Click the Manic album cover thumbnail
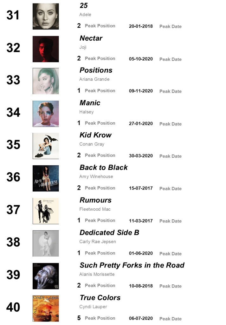The width and height of the screenshot is (226, 325). click(46, 114)
